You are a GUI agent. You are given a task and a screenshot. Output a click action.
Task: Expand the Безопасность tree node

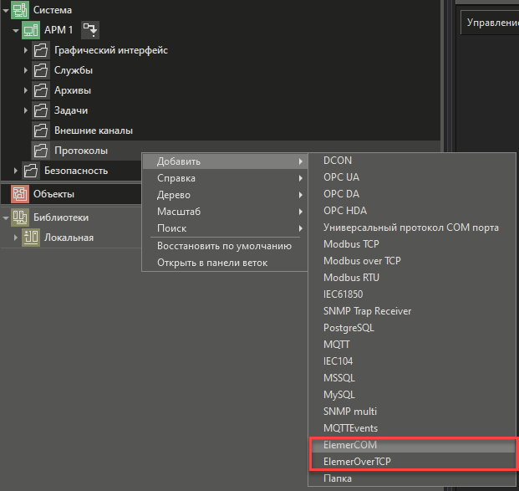click(x=15, y=171)
